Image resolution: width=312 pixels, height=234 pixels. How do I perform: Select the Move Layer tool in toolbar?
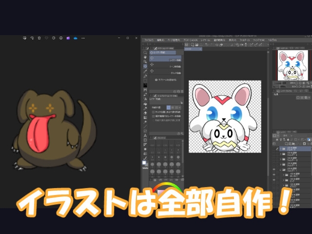[145, 66]
